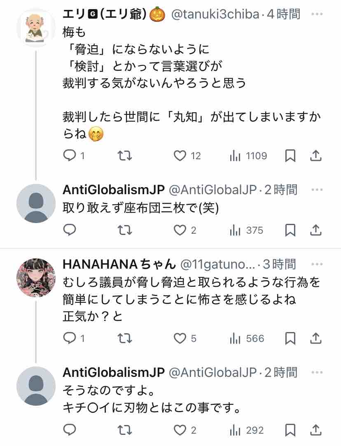Open more options on エリ爺's tweet
The height and width of the screenshot is (446, 341).
pos(317,14)
